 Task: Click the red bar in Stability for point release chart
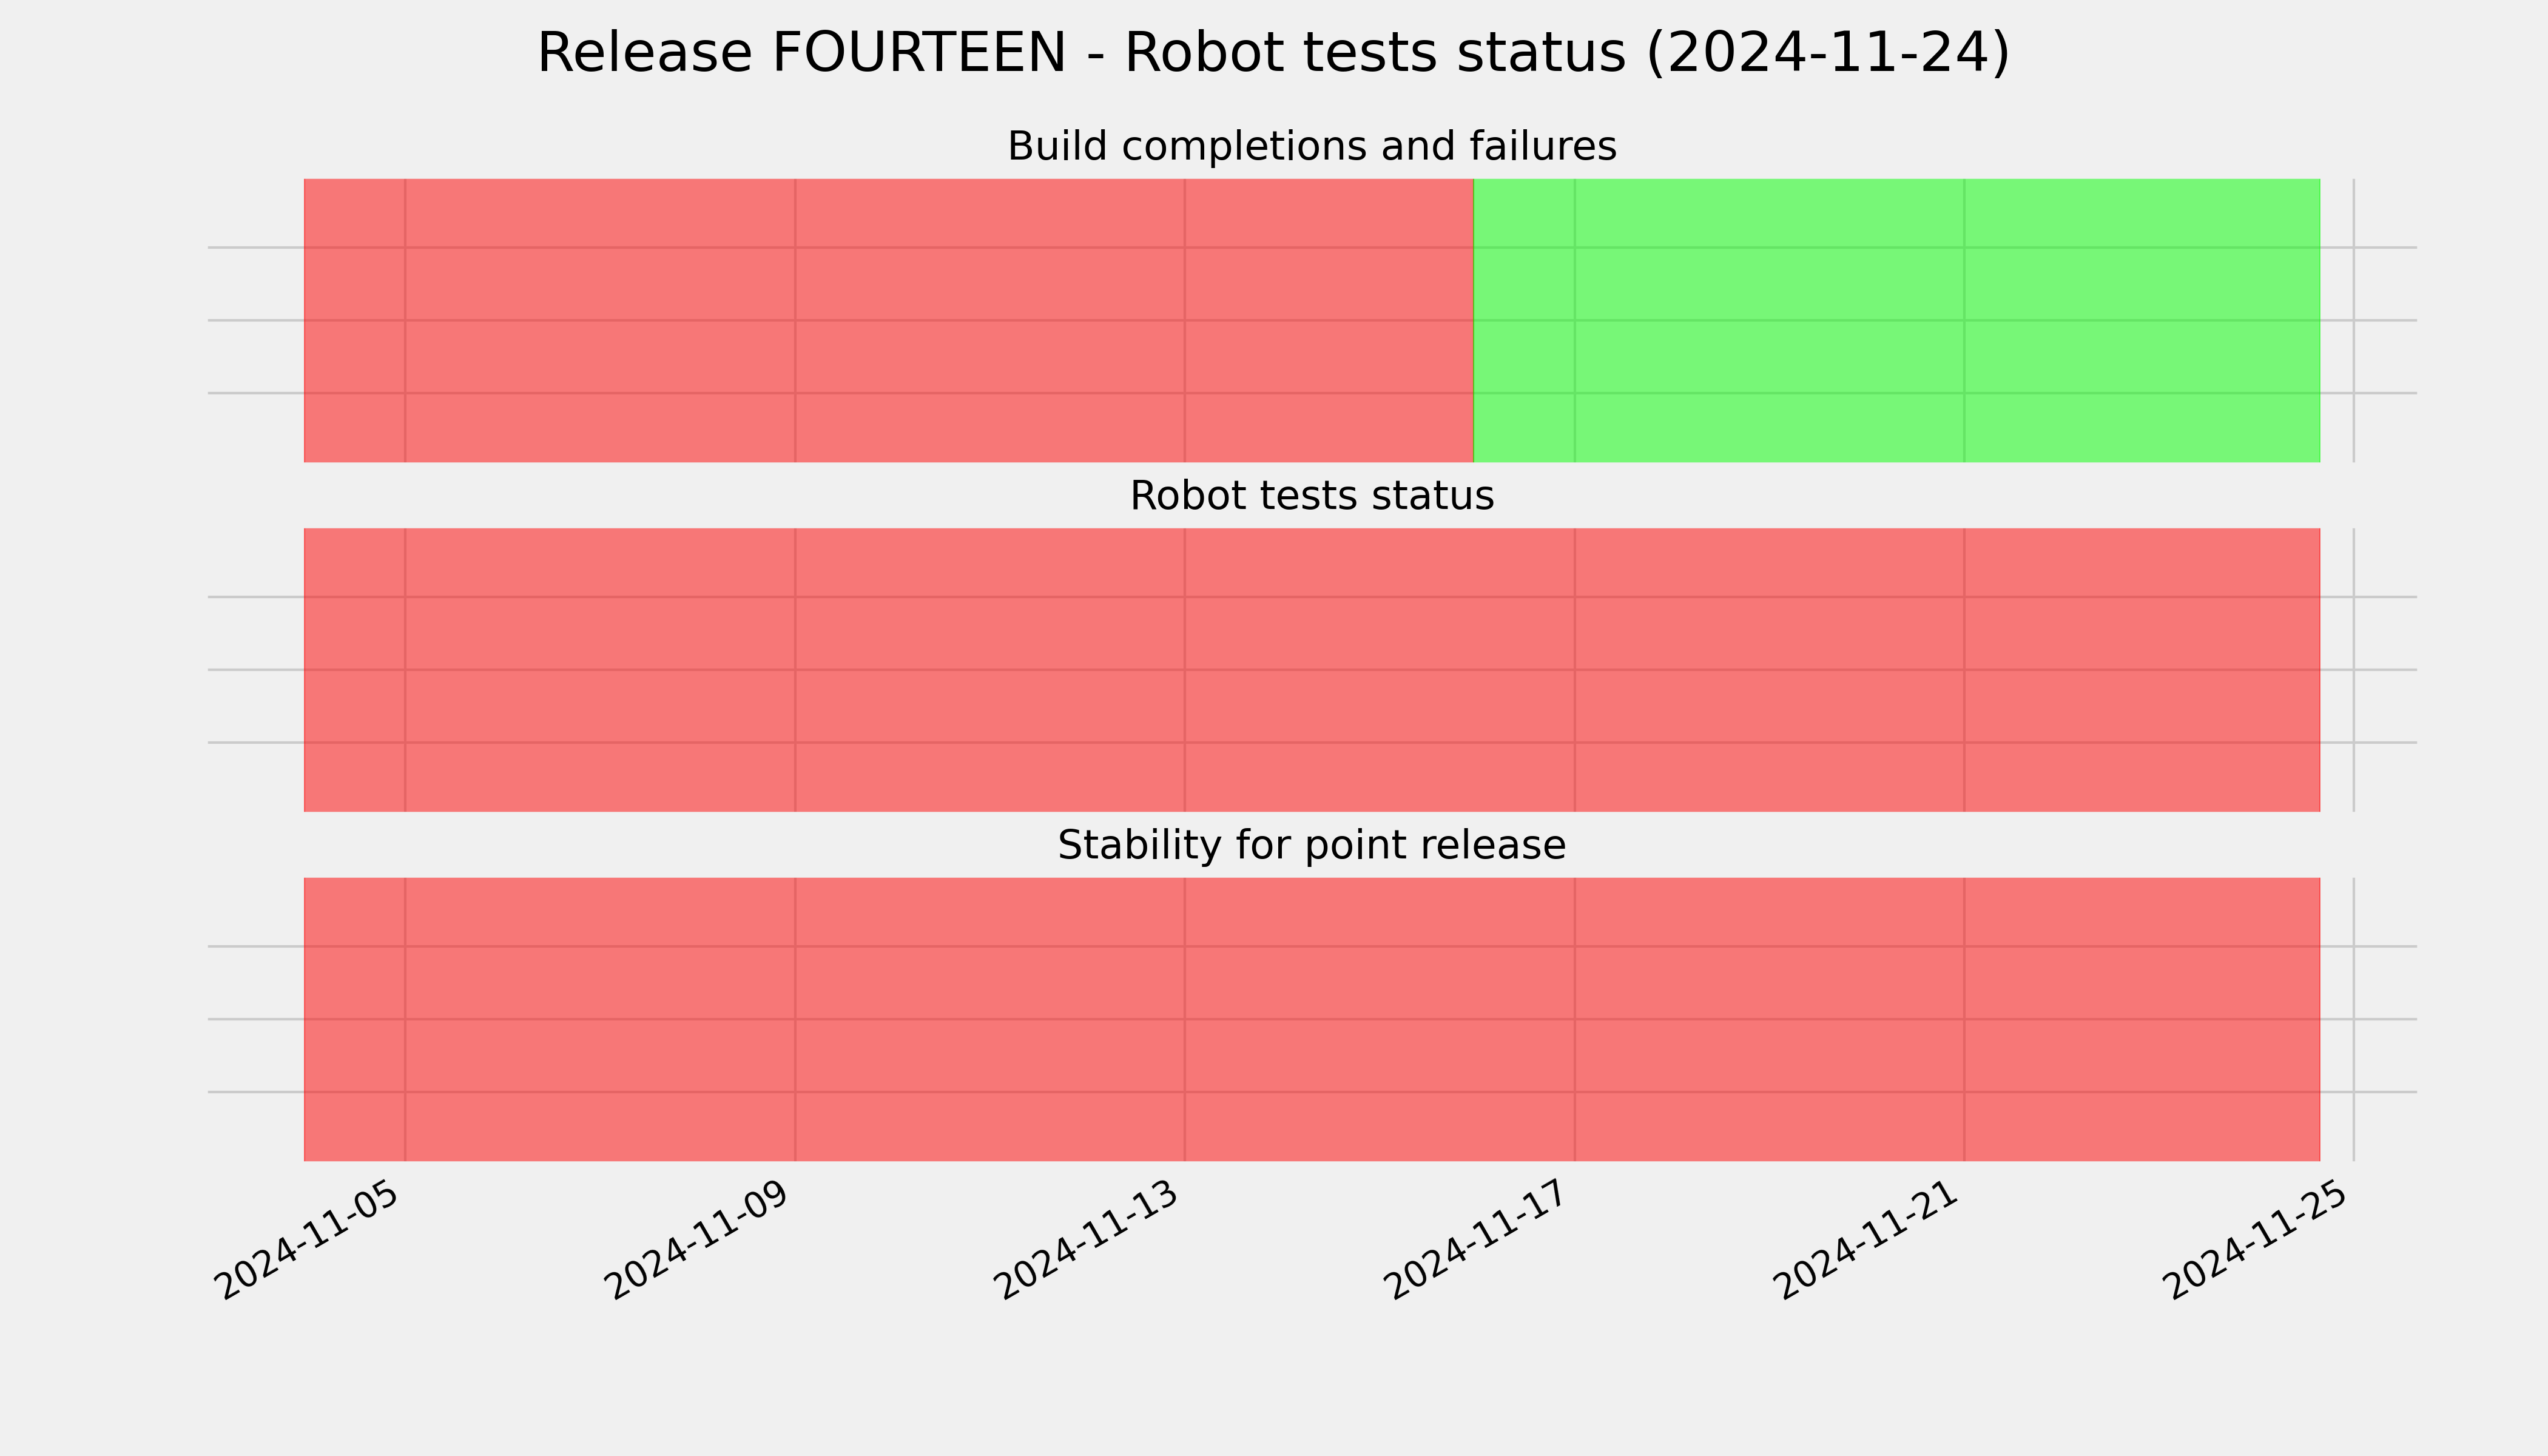(x=1312, y=1019)
